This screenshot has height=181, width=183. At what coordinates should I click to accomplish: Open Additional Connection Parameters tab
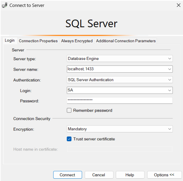click(x=126, y=41)
